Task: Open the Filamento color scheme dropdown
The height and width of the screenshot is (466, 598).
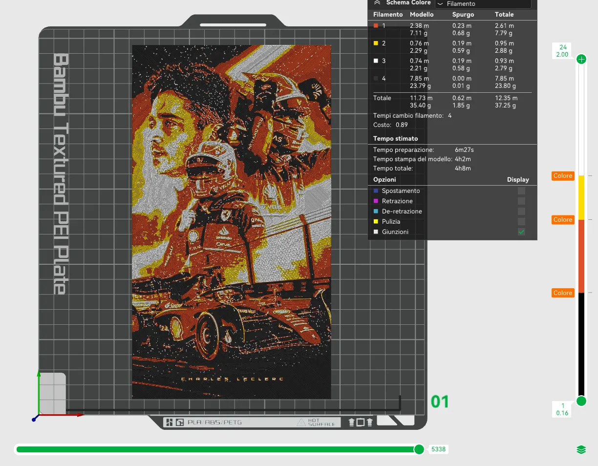Action: click(x=483, y=3)
